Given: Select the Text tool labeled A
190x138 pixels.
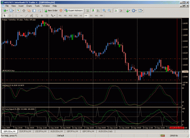Looking at the screenshot, I should [42, 16].
